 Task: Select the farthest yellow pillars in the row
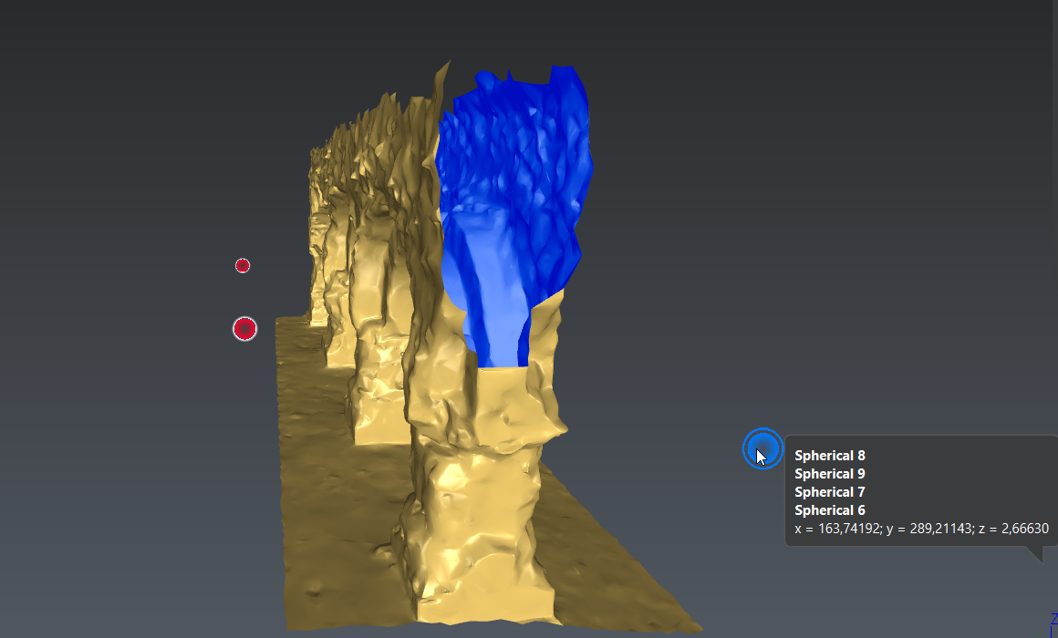pyautogui.click(x=317, y=228)
